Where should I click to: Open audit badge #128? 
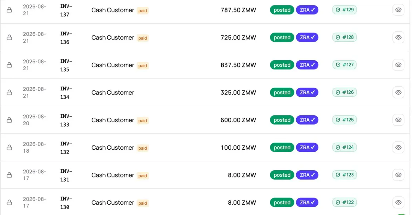[345, 37]
